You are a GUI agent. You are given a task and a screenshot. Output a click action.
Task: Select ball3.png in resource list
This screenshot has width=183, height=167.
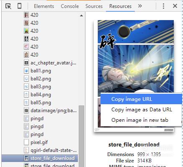[x=41, y=87]
